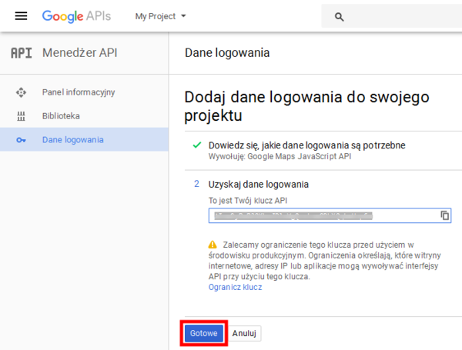Click the green checkmark for step one

197,145
